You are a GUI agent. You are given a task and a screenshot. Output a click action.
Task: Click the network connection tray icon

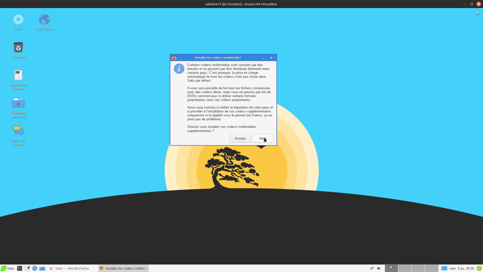tap(372, 268)
